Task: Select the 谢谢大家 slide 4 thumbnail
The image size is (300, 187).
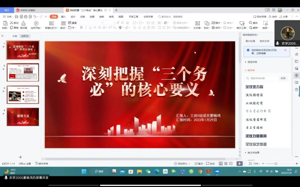Action: 23,117
